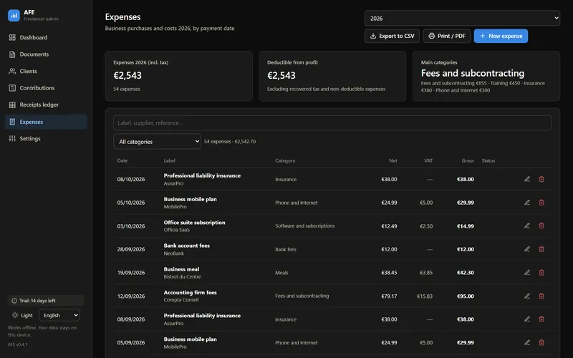The width and height of the screenshot is (573, 358).
Task: Click the Documents icon in sidebar
Action: (12, 54)
